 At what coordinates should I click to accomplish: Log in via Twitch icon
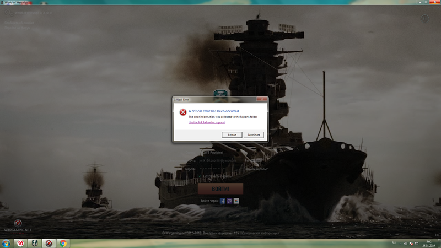pos(229,201)
